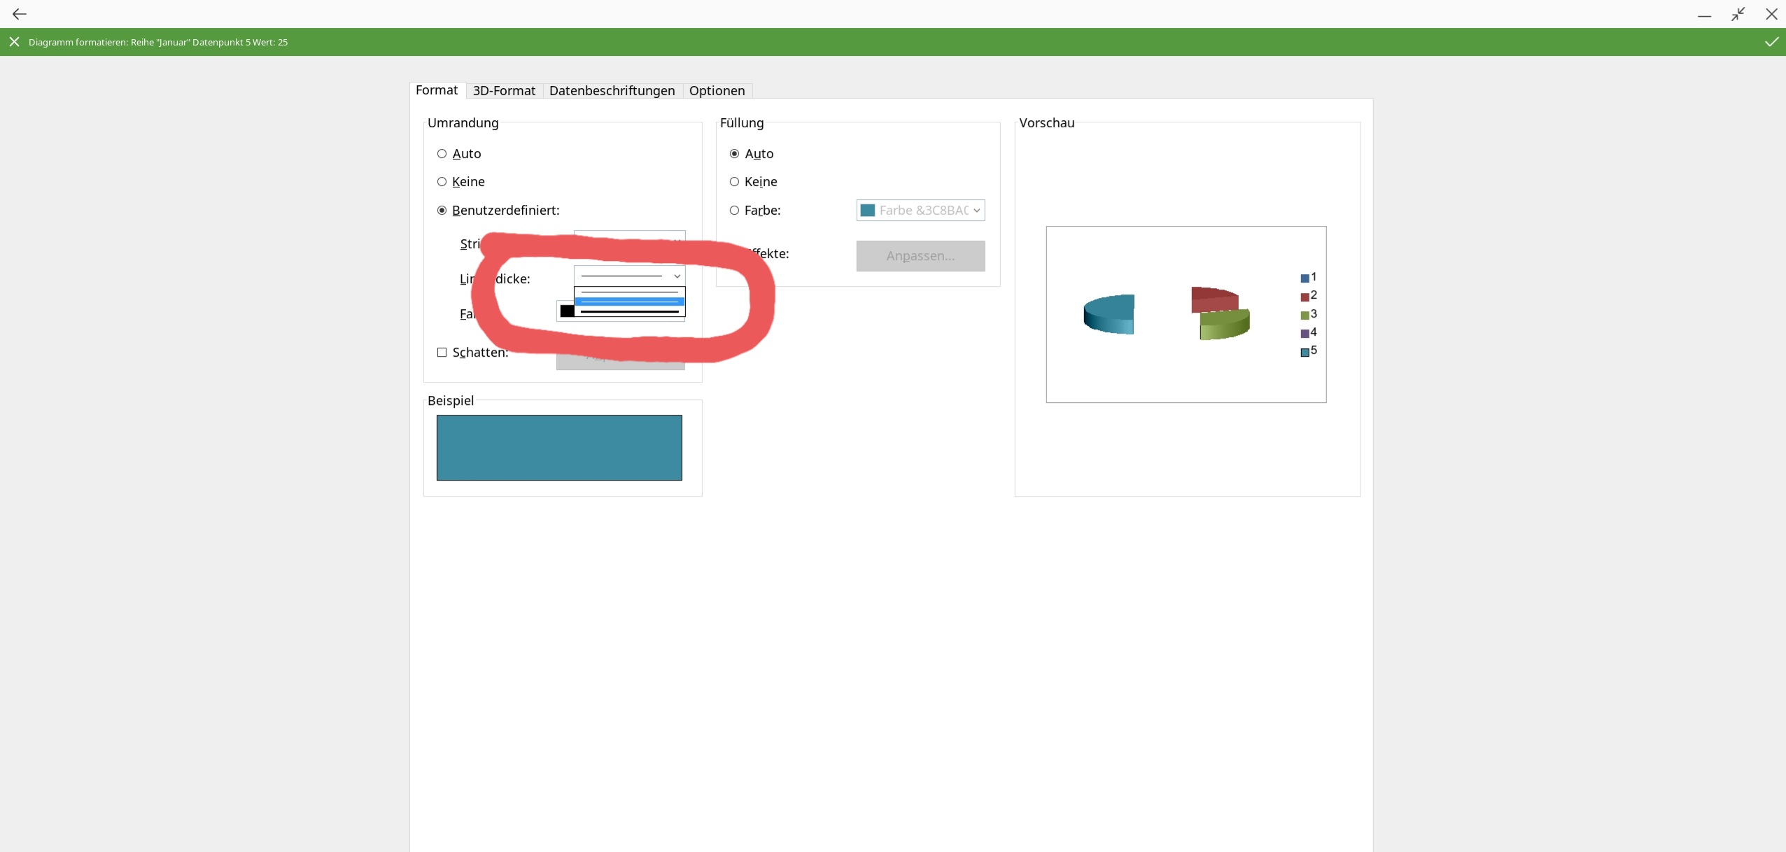The width and height of the screenshot is (1786, 852).
Task: Click the back arrow icon
Action: point(19,14)
